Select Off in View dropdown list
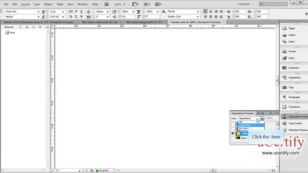 (251, 122)
